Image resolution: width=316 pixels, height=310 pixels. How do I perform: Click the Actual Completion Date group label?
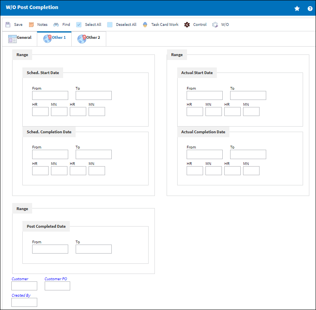(x=203, y=132)
